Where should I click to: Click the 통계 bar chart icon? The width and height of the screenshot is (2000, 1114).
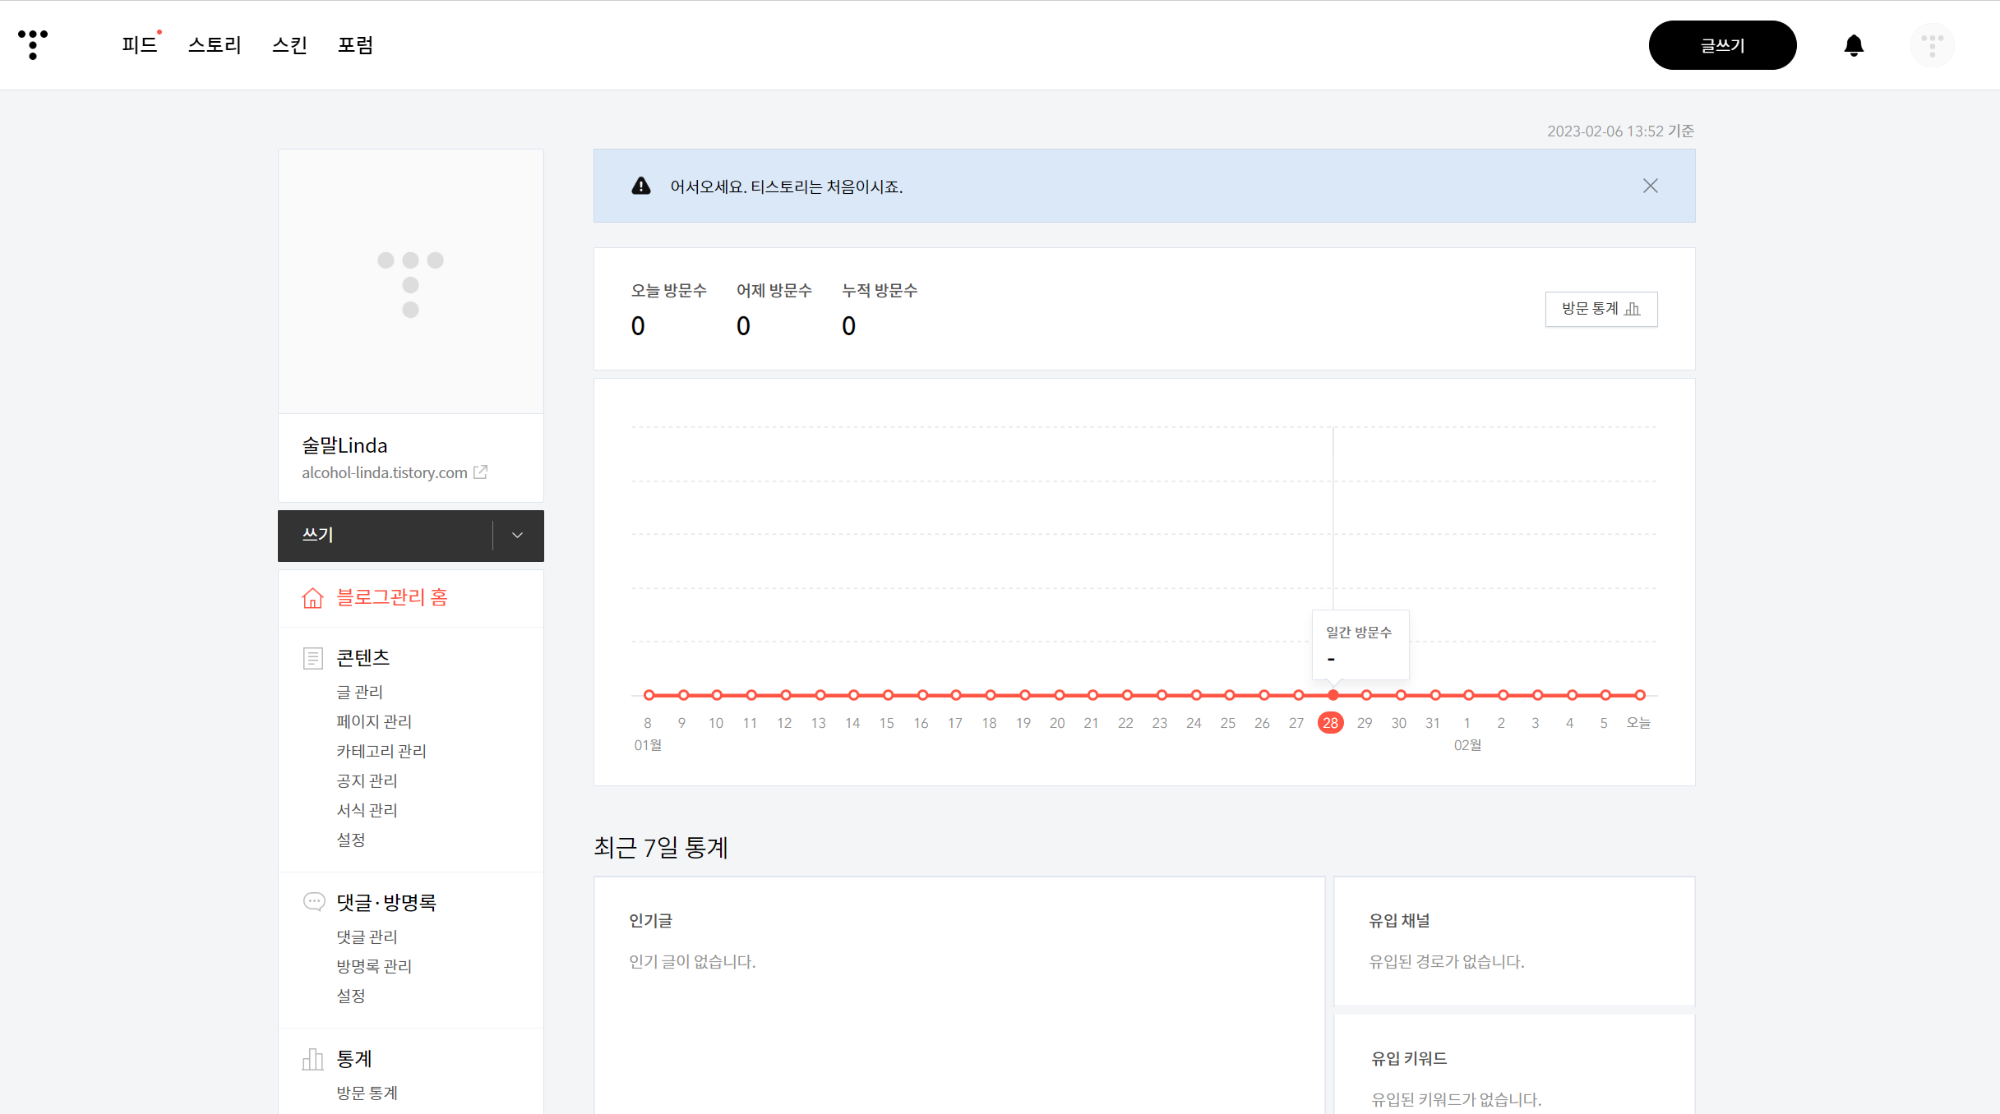[x=312, y=1059]
